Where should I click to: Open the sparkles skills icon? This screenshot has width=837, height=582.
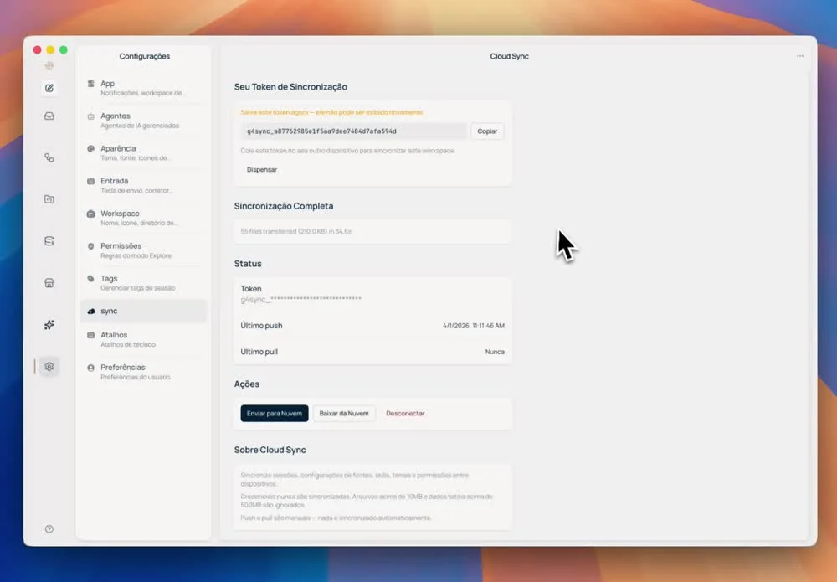49,325
